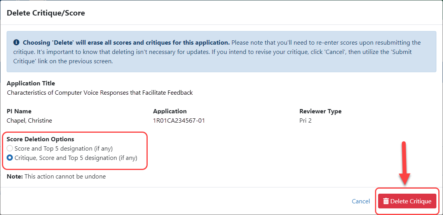Screen dimensions: 443x215
Task: Click the 'Delete Critique/Score' dialog title
Action: 46,13
